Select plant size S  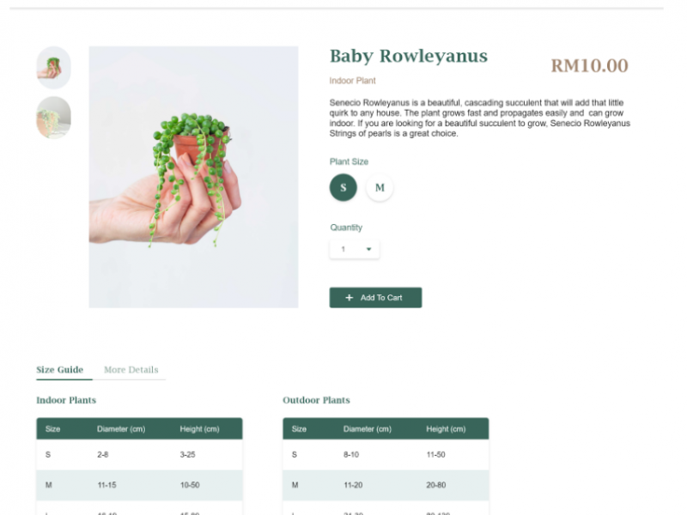coord(343,187)
